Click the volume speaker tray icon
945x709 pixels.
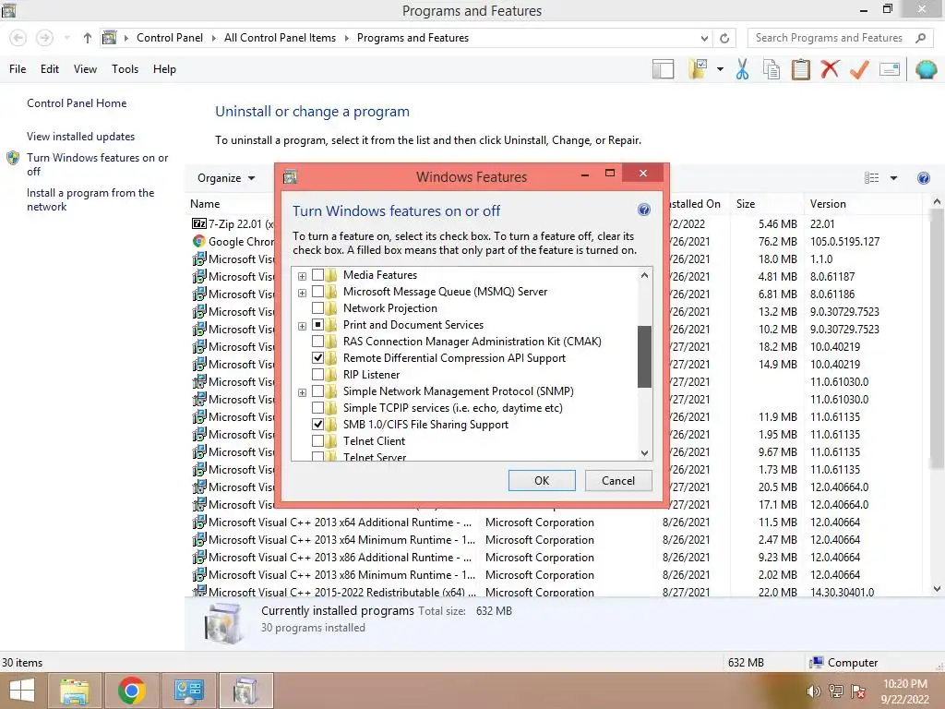point(814,691)
